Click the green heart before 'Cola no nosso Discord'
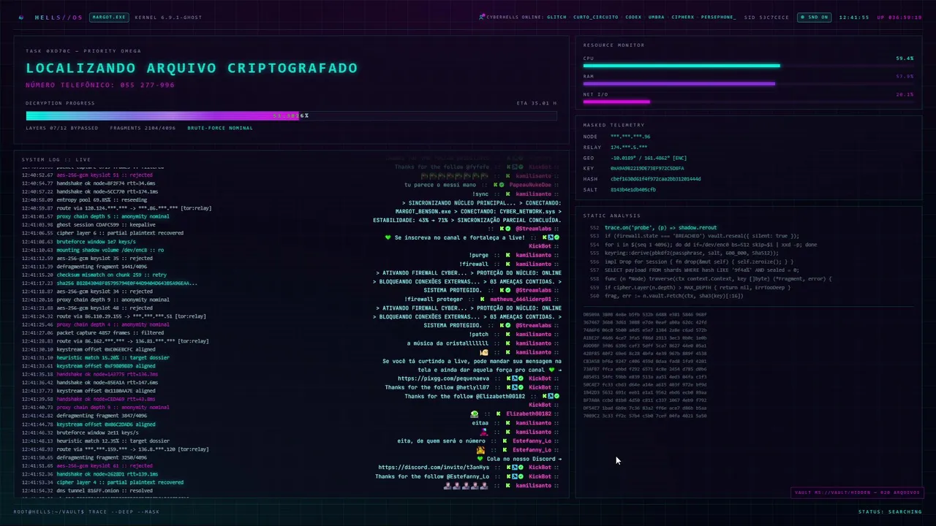 coord(480,458)
